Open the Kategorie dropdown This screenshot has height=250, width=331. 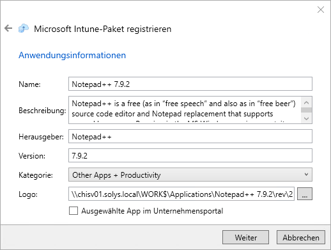pos(190,175)
